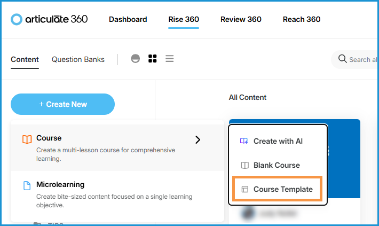Toggle the half-circle theme icon
The height and width of the screenshot is (226, 379).
click(136, 59)
